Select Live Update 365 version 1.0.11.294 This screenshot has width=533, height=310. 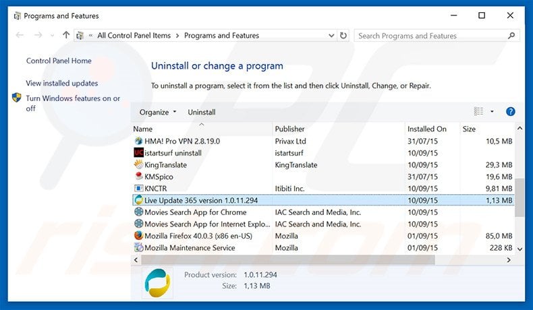(x=201, y=200)
